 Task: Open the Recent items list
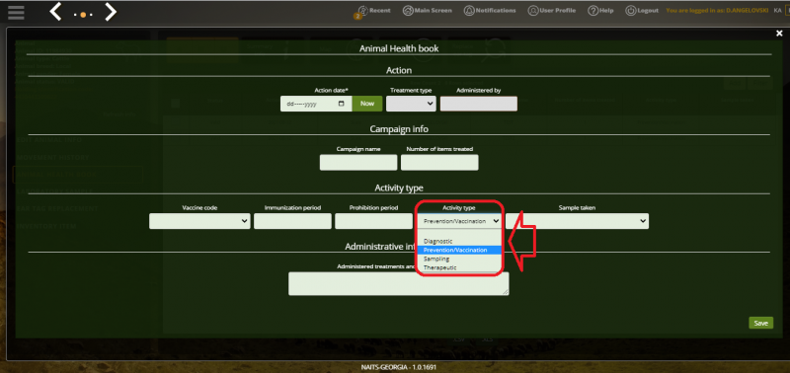[x=373, y=11]
